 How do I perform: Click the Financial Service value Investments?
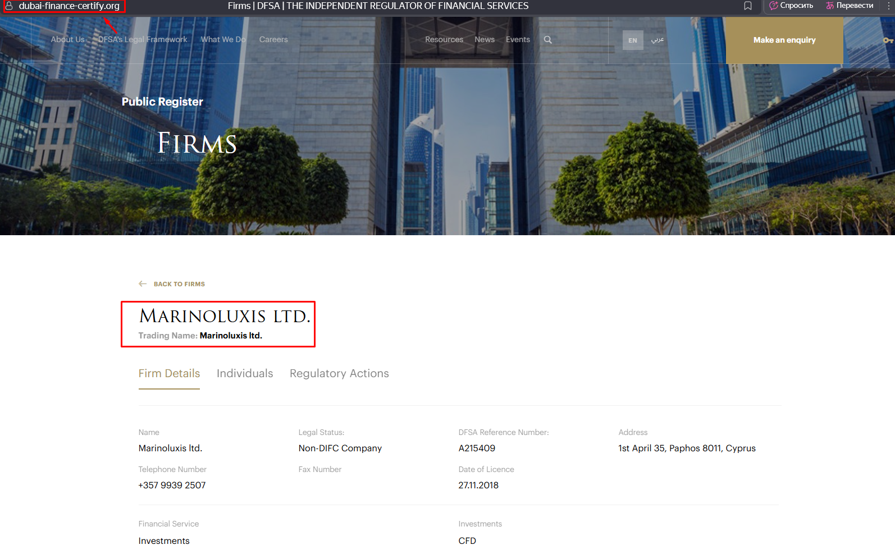click(x=164, y=541)
